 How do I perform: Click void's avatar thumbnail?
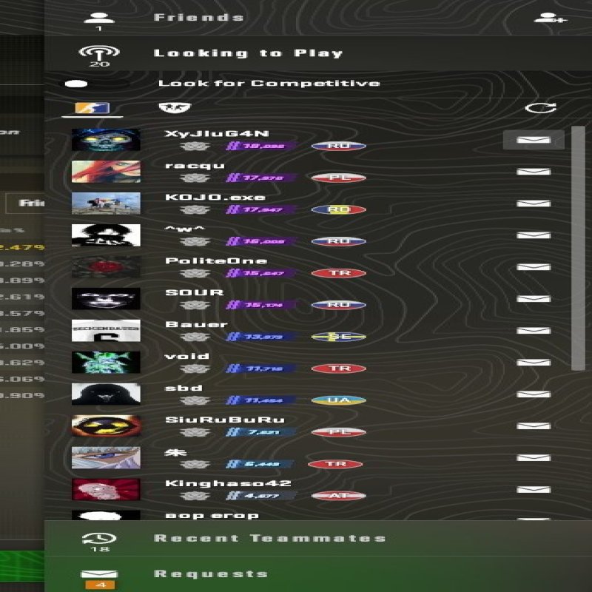[x=106, y=362]
